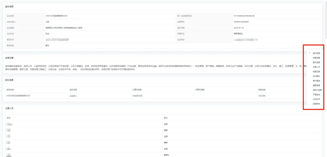This screenshot has width=327, height=157.
Task: Click the enterprise type value 有限责任公司
Action: (64, 28)
